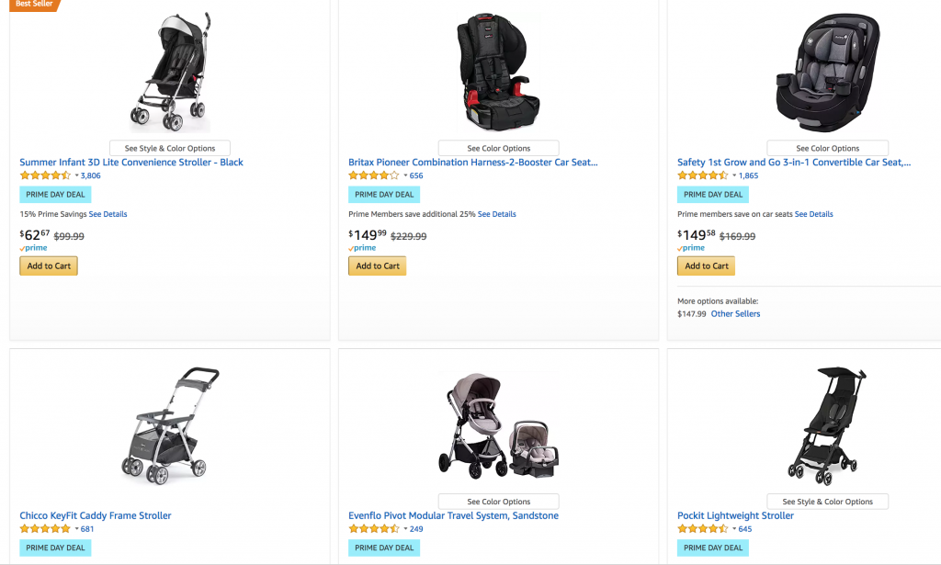This screenshot has width=941, height=565.
Task: Open See Details for Prime Members 25% savings
Action: (497, 214)
